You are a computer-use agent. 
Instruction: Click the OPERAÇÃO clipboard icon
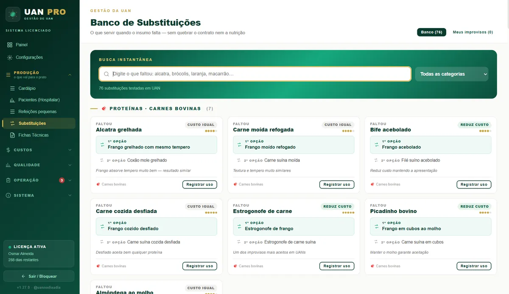[x=8, y=180]
